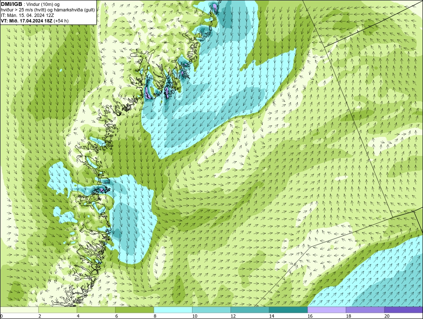Viewport: 423px width, 319px height.
Task: Click the lavender segment between 16 and 18
Action: (x=327, y=310)
